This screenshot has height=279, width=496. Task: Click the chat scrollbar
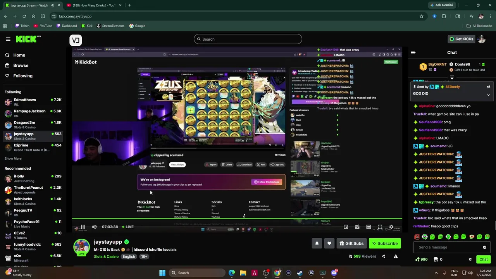coord(494,225)
